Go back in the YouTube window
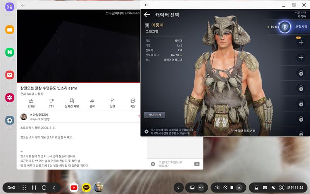310x194 pixels. tap(23, 5)
